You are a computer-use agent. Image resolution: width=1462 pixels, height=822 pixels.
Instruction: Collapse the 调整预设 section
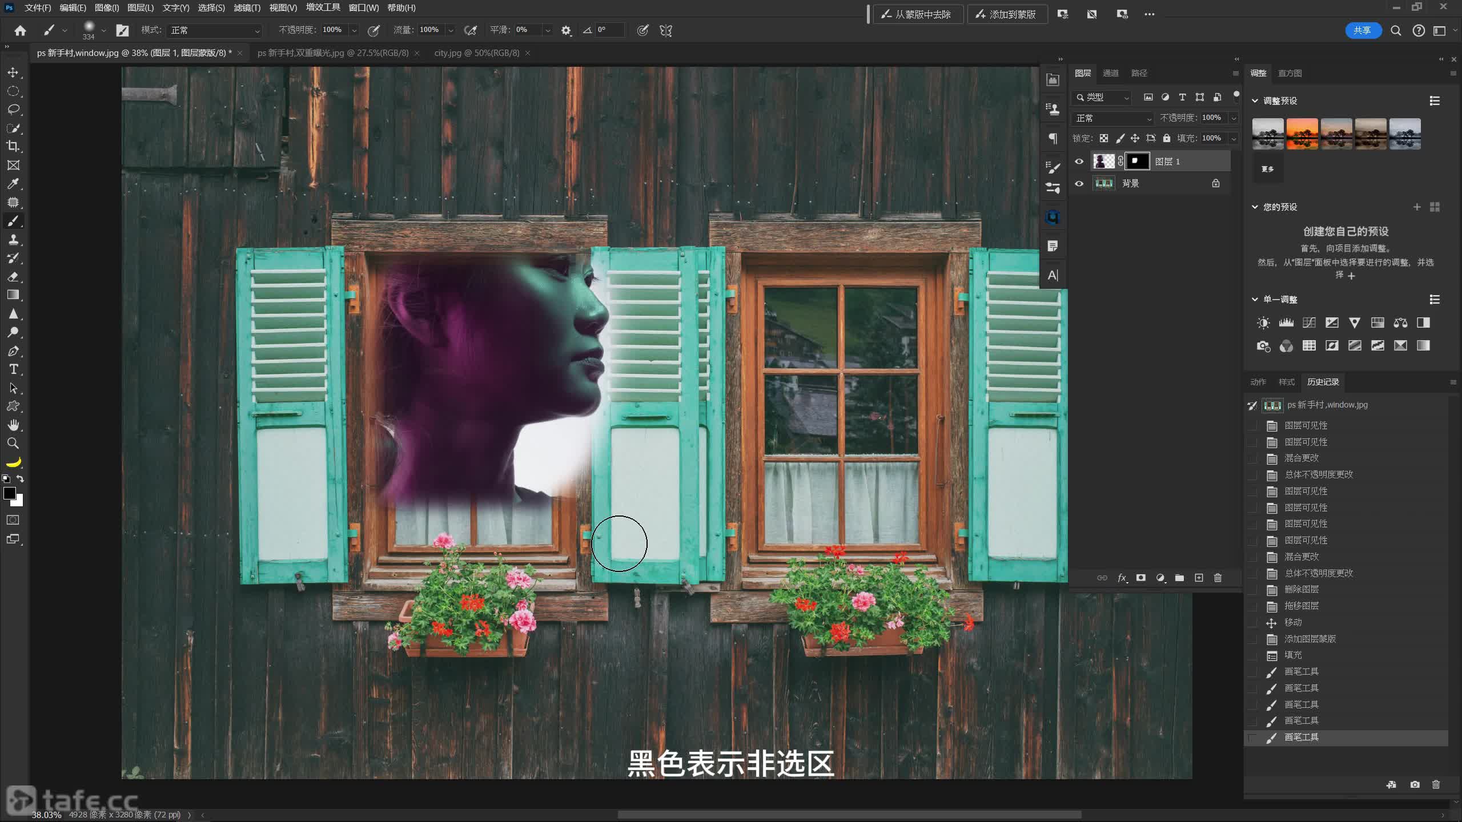pos(1255,100)
